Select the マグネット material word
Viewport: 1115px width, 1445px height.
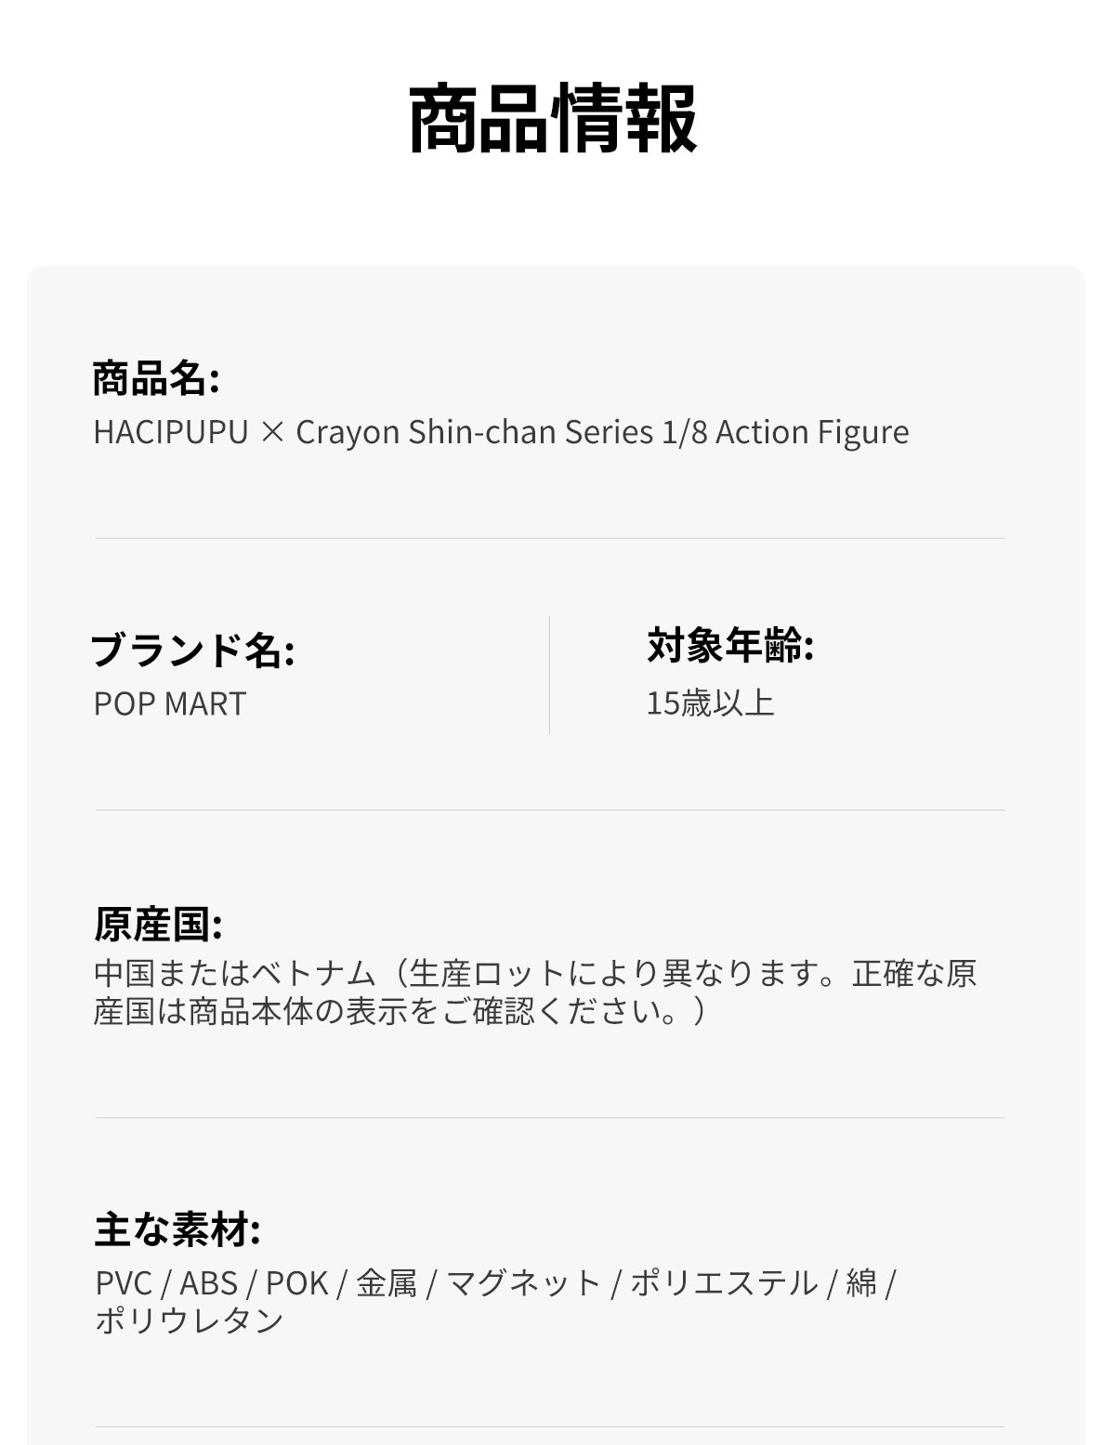pyautogui.click(x=524, y=1283)
